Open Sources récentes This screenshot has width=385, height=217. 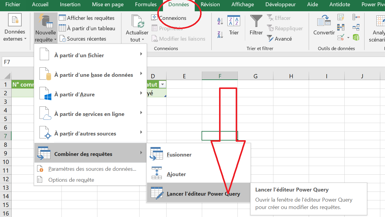pyautogui.click(x=83, y=39)
